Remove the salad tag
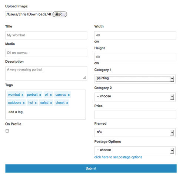179x177 pixels. click(51, 103)
